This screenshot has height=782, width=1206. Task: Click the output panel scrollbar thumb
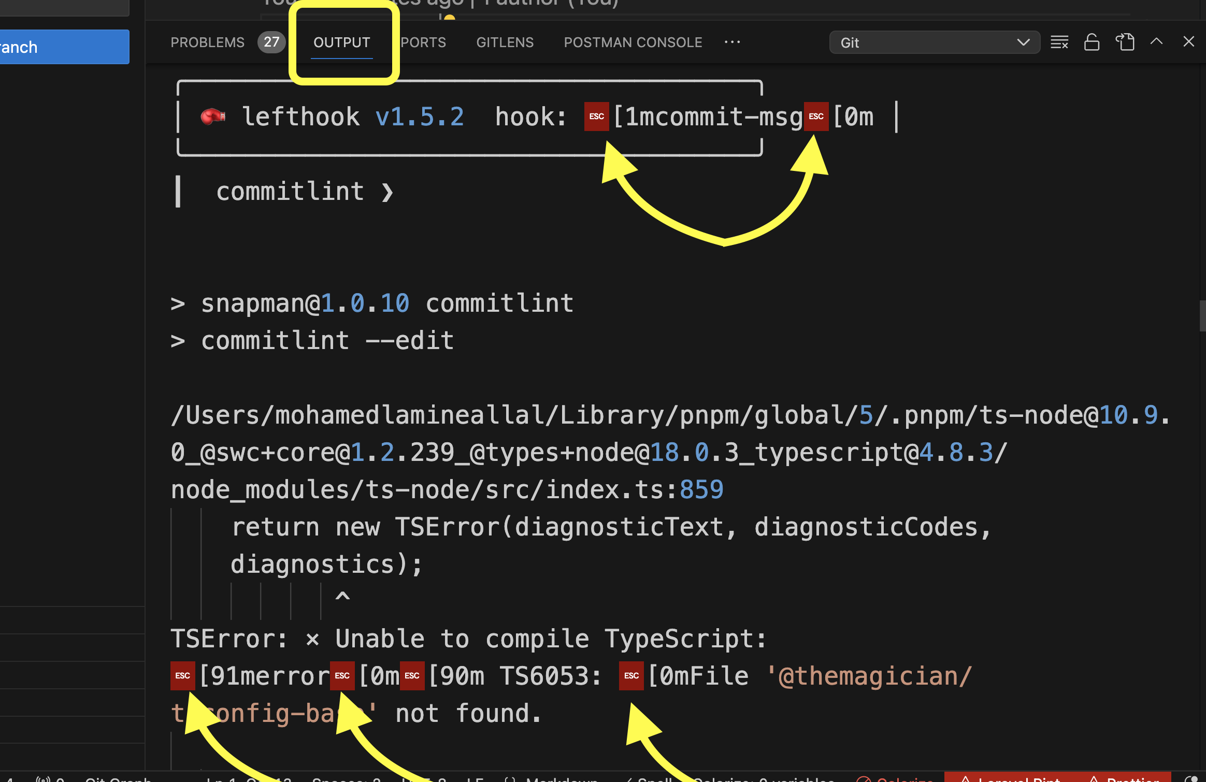coord(1202,315)
